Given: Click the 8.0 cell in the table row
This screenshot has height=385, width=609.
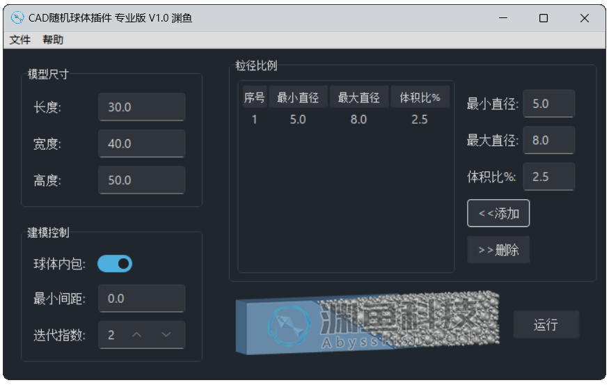Looking at the screenshot, I should [x=358, y=119].
